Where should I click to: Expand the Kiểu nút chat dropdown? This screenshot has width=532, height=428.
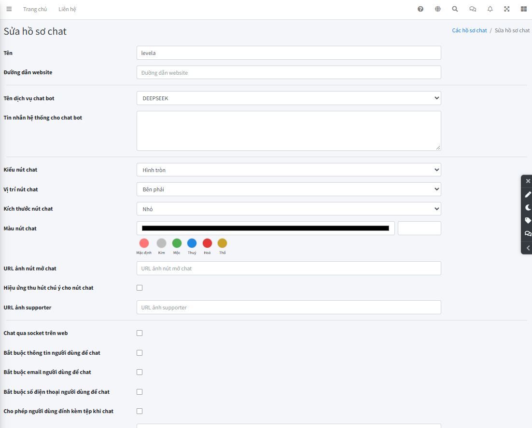click(289, 170)
